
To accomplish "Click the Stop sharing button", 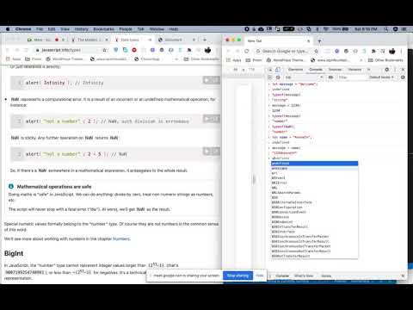I will click(x=238, y=276).
